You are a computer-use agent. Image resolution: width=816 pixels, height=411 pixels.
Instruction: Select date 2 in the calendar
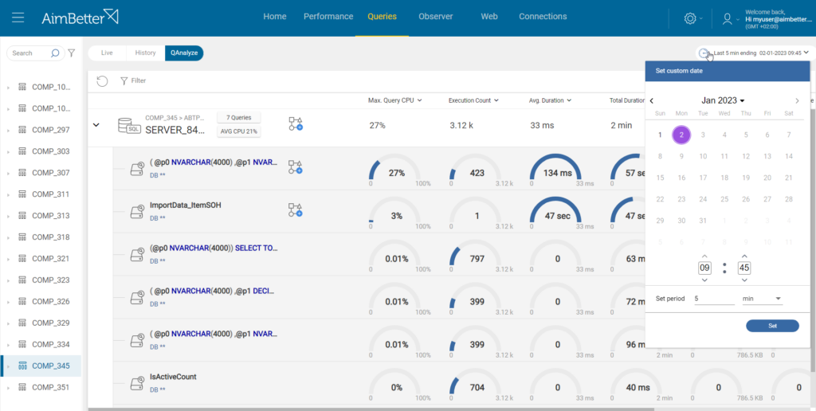tap(681, 135)
